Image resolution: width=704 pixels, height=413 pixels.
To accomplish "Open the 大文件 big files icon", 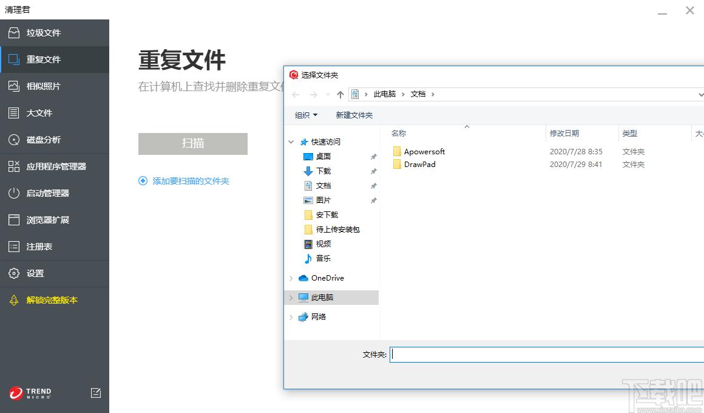I will [x=14, y=113].
